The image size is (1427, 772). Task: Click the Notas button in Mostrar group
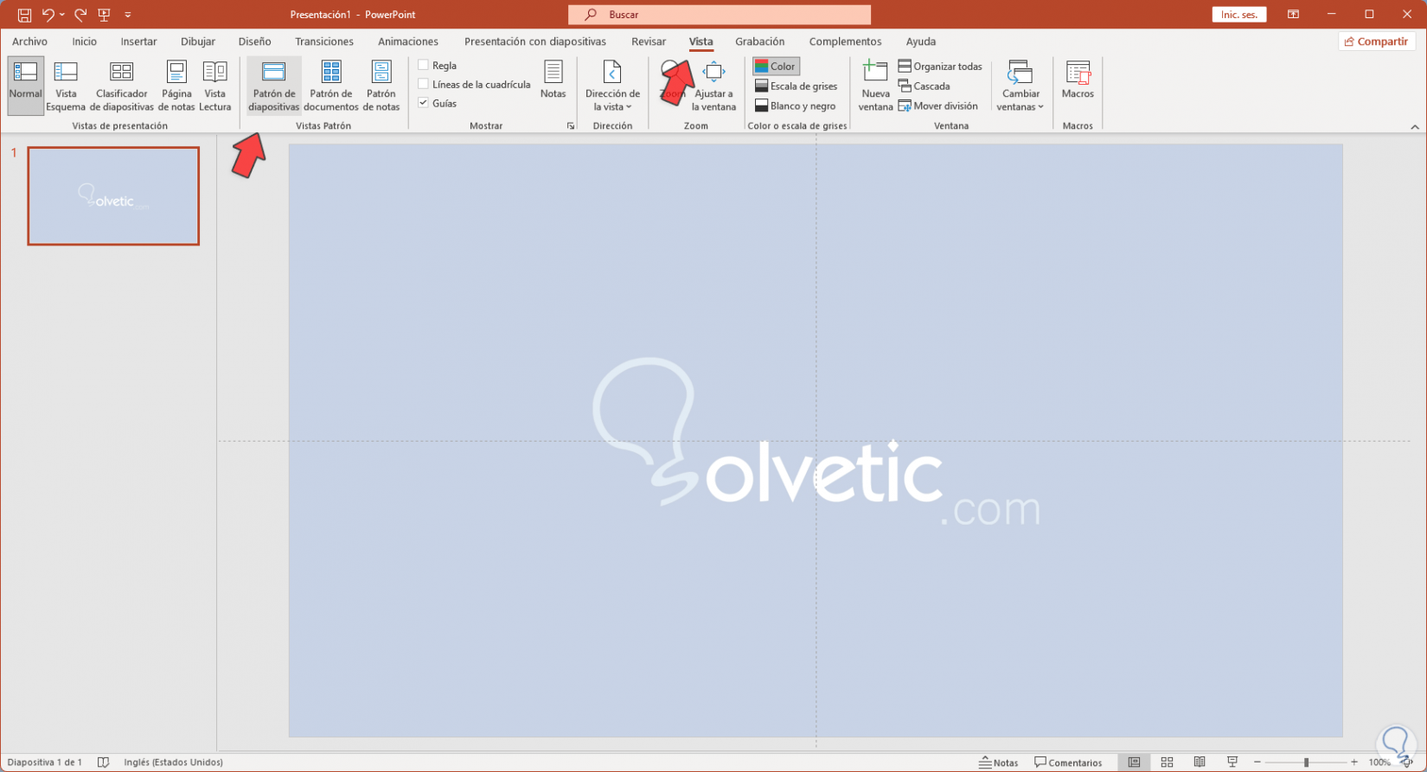(553, 80)
